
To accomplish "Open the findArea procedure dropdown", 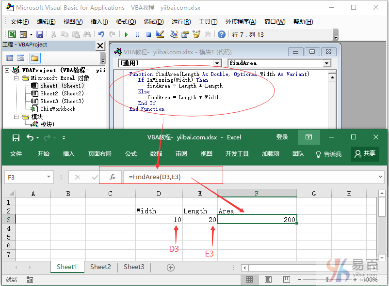I will pos(327,63).
